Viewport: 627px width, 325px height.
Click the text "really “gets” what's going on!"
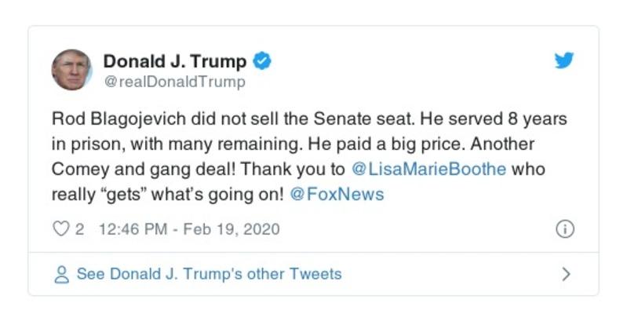point(167,195)
